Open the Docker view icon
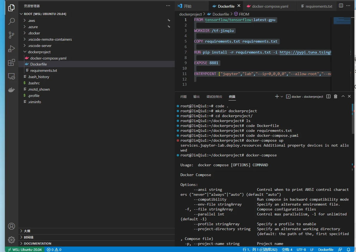356x252 pixels. pos(11,90)
